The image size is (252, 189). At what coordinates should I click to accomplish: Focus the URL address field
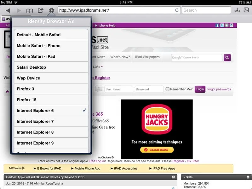click(119, 10)
